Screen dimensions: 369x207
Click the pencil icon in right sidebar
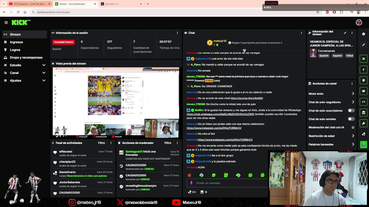point(364,45)
